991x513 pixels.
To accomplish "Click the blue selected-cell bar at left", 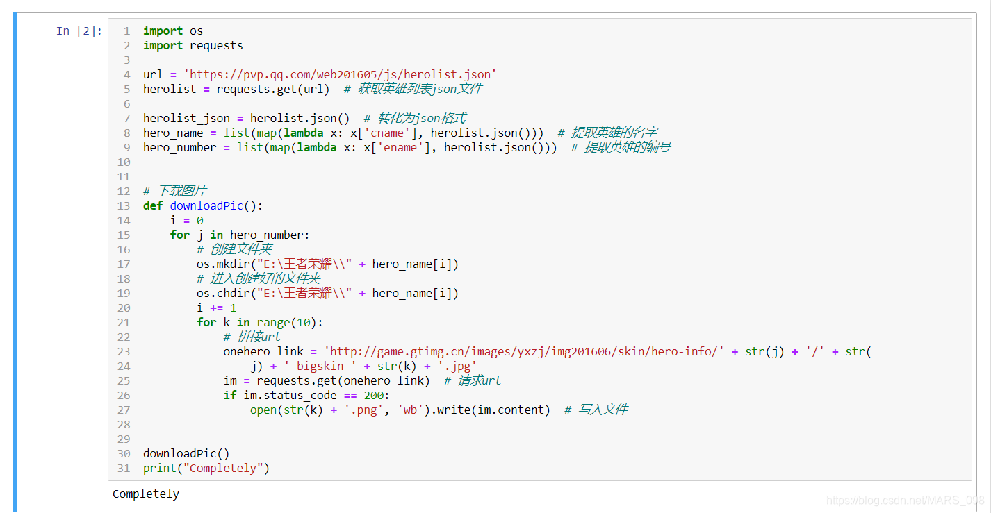I will tap(15, 263).
